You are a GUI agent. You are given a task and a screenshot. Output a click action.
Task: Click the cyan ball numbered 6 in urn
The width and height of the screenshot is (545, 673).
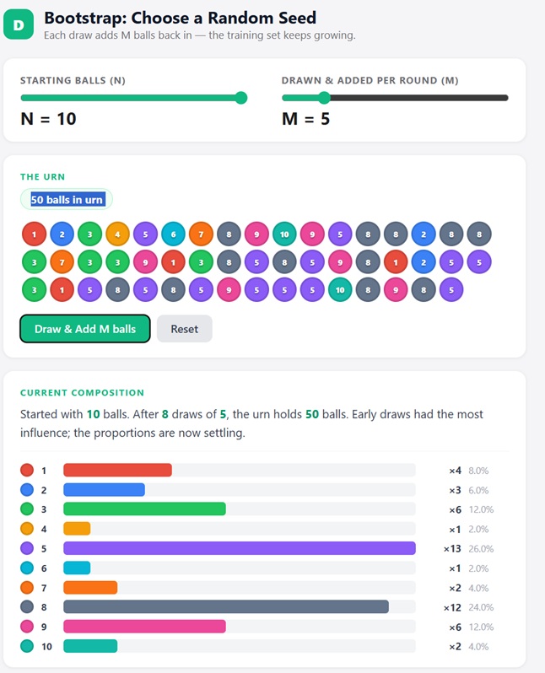pos(173,234)
